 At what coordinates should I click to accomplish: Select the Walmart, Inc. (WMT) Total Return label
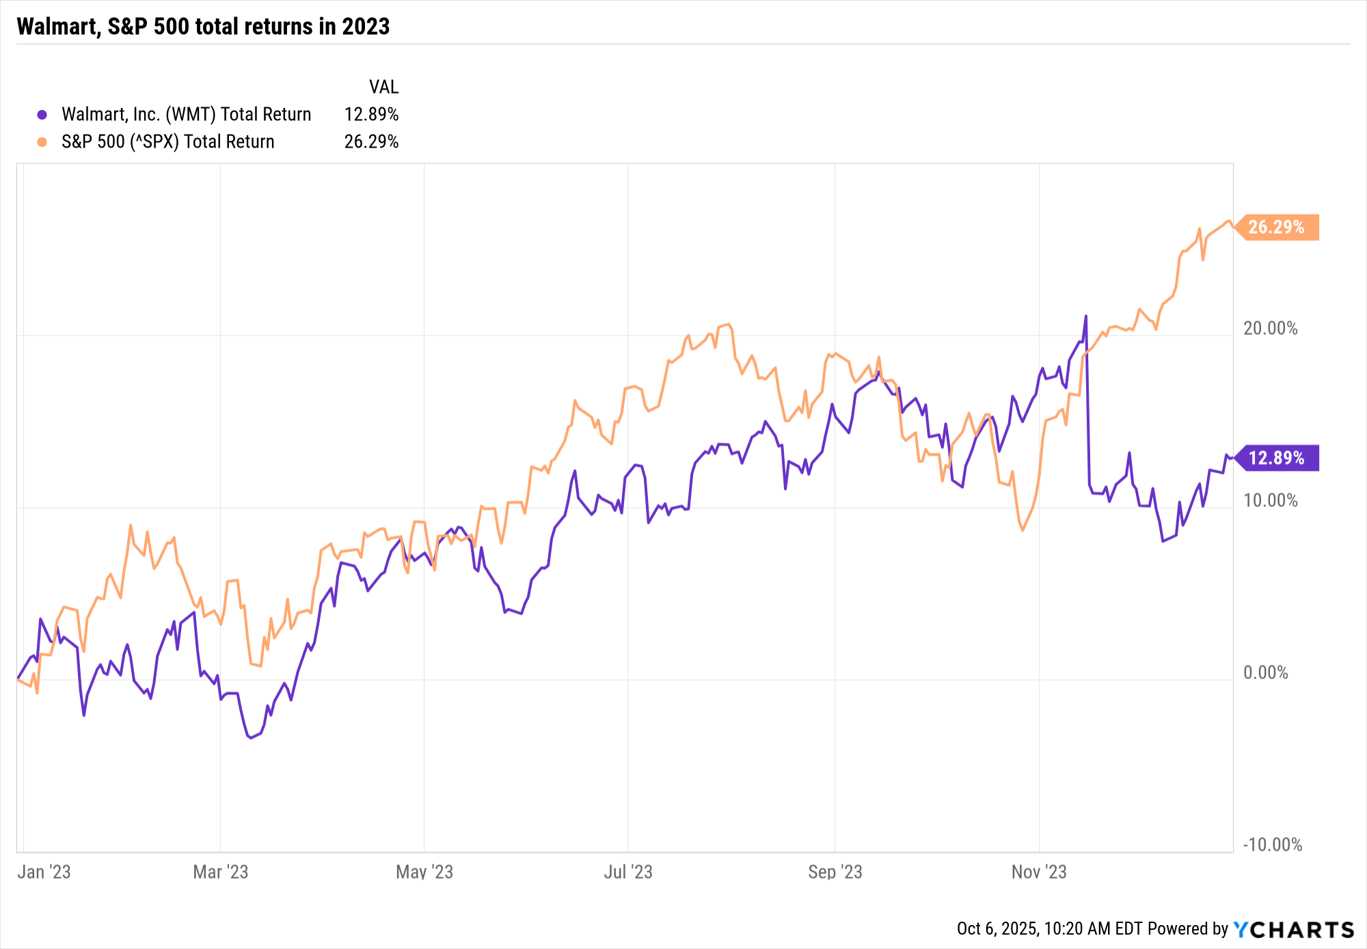pyautogui.click(x=186, y=114)
